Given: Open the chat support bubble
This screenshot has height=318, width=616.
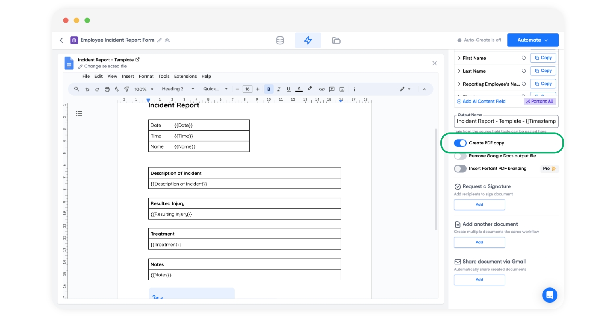Looking at the screenshot, I should [549, 295].
